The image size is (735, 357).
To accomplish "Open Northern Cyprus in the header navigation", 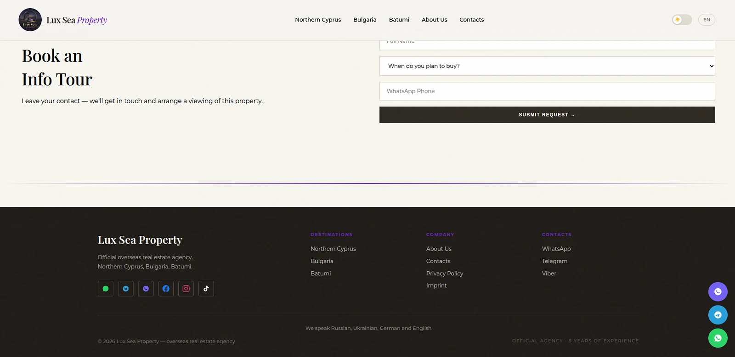I will [x=318, y=20].
